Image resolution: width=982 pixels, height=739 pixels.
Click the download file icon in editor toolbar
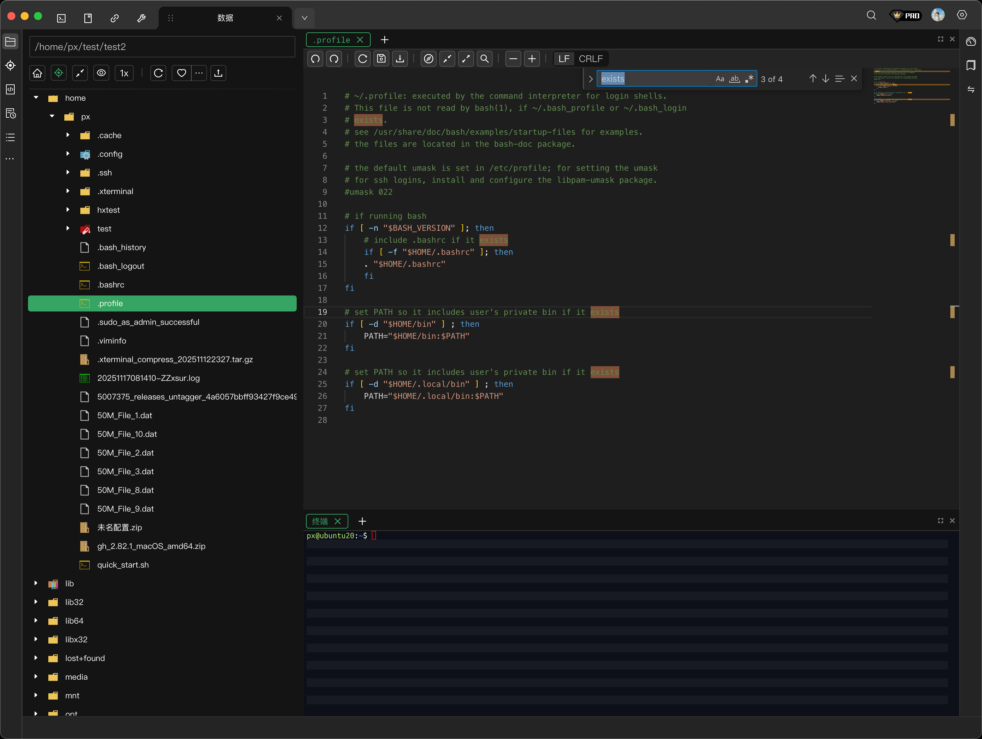(400, 59)
